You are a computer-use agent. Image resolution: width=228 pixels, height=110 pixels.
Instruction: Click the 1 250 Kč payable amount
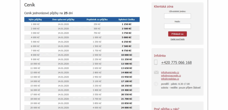pyautogui.click(x=126, y=24)
